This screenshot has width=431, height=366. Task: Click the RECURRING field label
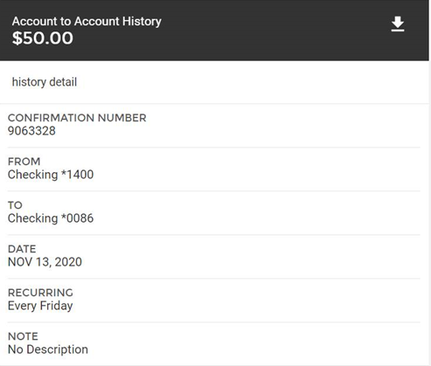(40, 293)
